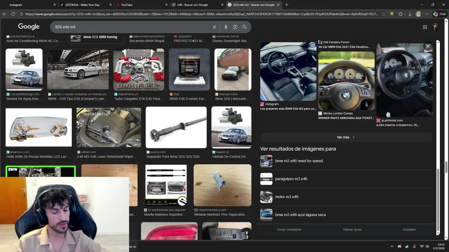Show hidden system tray icons chevron
This screenshot has height=252, width=449.
[x=392, y=246]
